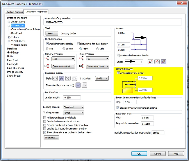Screen dimensions: 189x161
Task: Select the Right dual dimension position
Action: [x=81, y=49]
